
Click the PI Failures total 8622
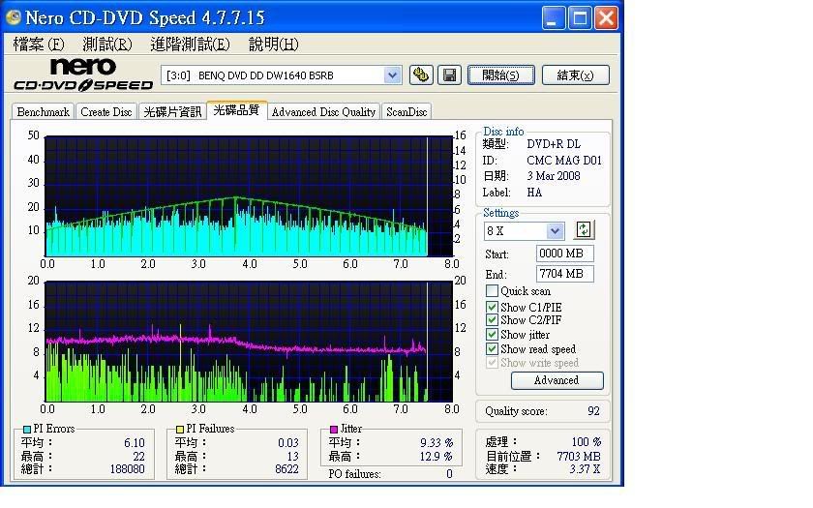tap(286, 469)
